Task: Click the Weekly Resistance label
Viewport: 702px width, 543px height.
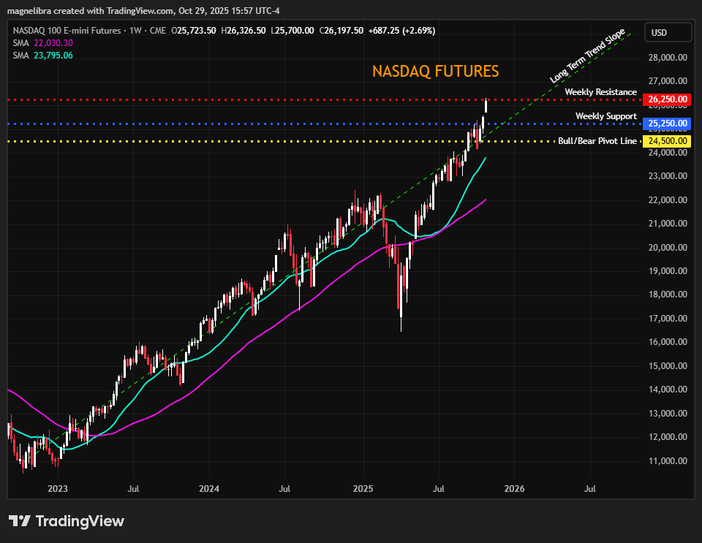Action: (600, 91)
